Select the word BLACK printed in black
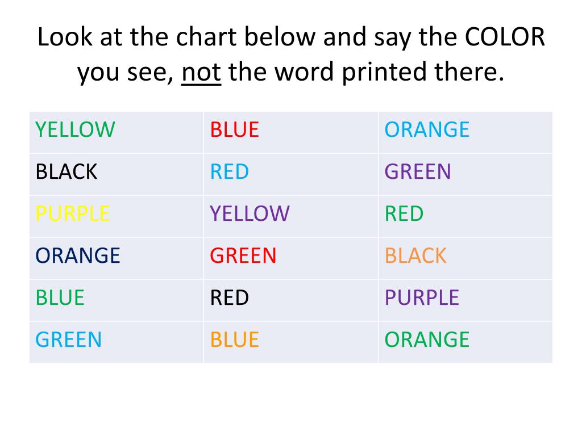 pos(66,171)
